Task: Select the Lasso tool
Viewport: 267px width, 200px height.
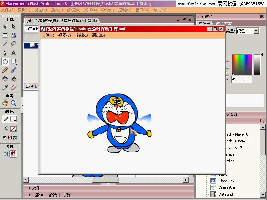Action: tap(14, 44)
